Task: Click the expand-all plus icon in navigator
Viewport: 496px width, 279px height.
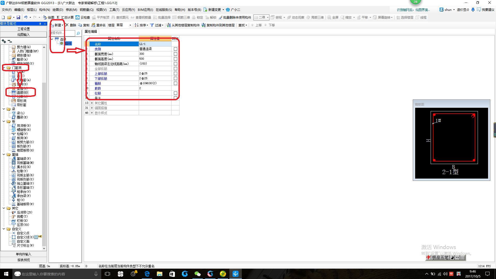Action: pos(4,41)
